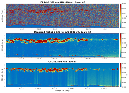Click the "0.006" label on the top colorbar
This screenshot has width=129, height=93.
click(124, 13)
